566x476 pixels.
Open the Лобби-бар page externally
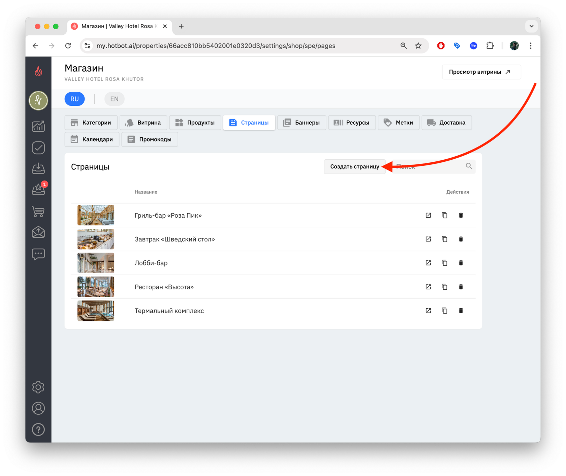[428, 263]
